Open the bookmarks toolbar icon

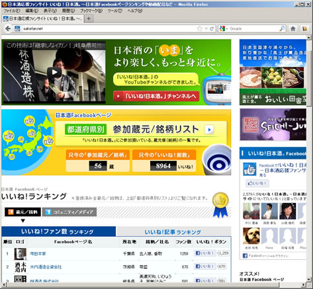304,28
